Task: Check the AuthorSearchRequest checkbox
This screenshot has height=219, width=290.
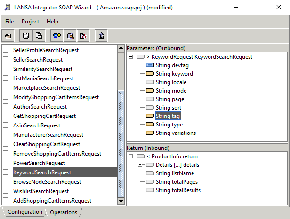Action: [x=6, y=106]
